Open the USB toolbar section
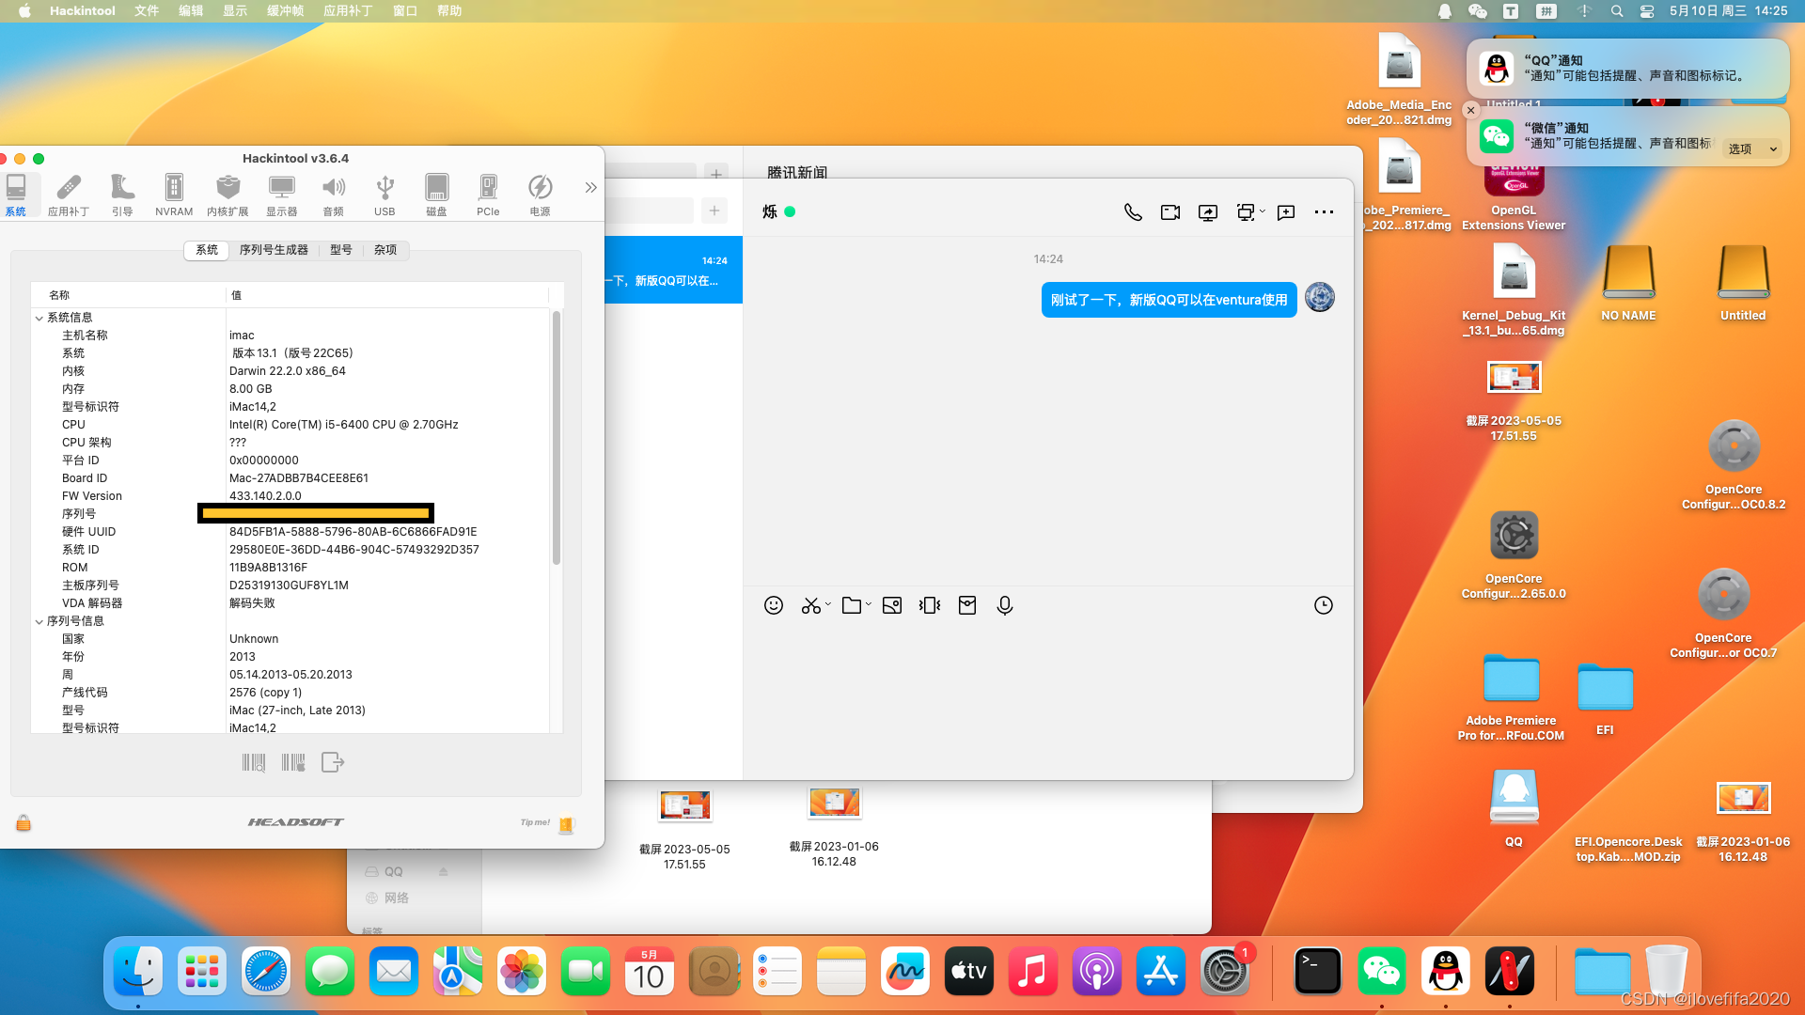Screen dimensions: 1805x1015 (385, 195)
